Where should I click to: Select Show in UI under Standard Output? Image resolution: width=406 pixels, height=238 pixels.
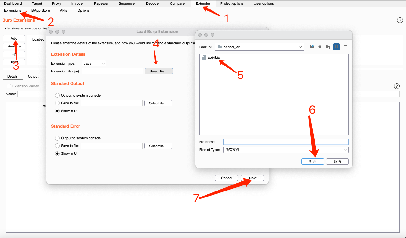(x=57, y=111)
